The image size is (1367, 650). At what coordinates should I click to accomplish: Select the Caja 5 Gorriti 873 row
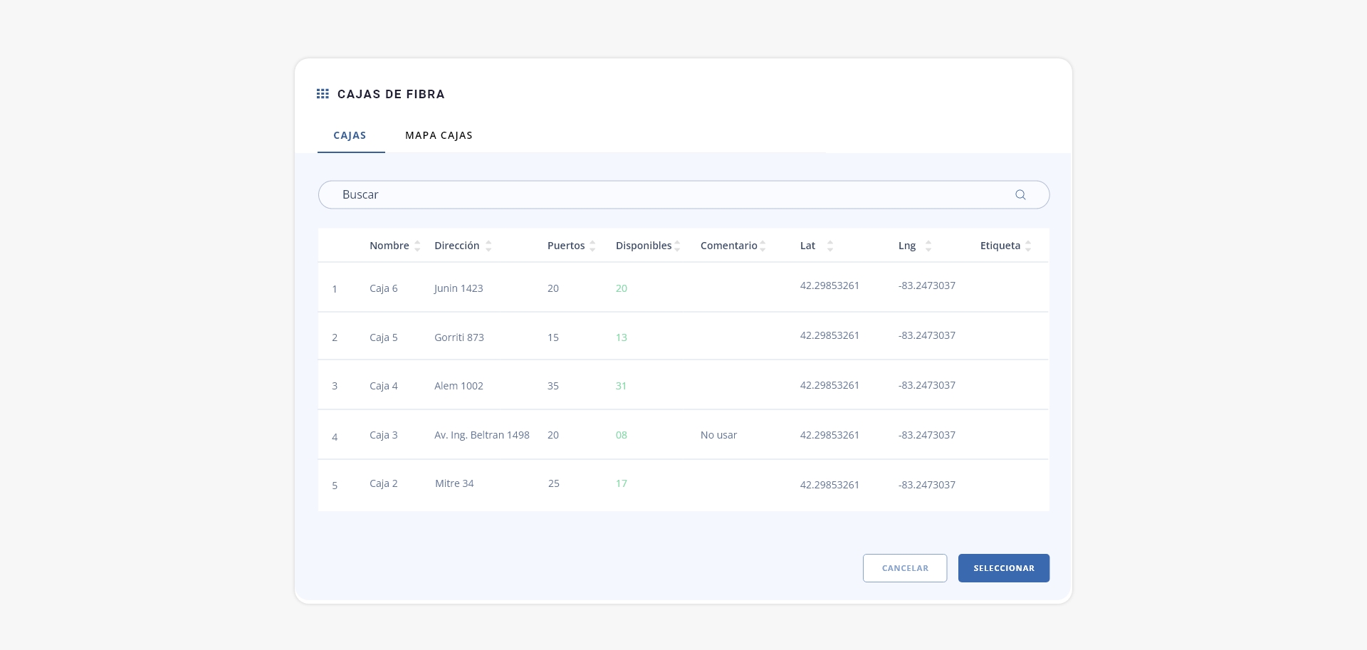pyautogui.click(x=683, y=336)
